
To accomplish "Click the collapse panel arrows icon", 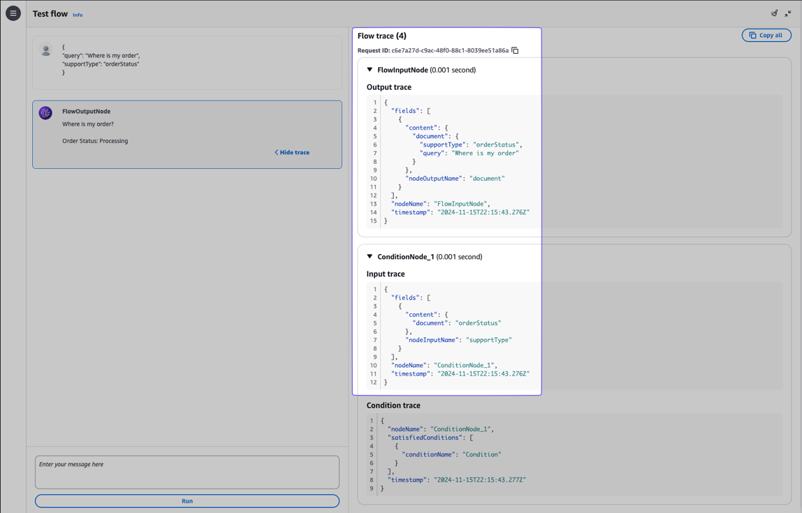I will [x=788, y=13].
